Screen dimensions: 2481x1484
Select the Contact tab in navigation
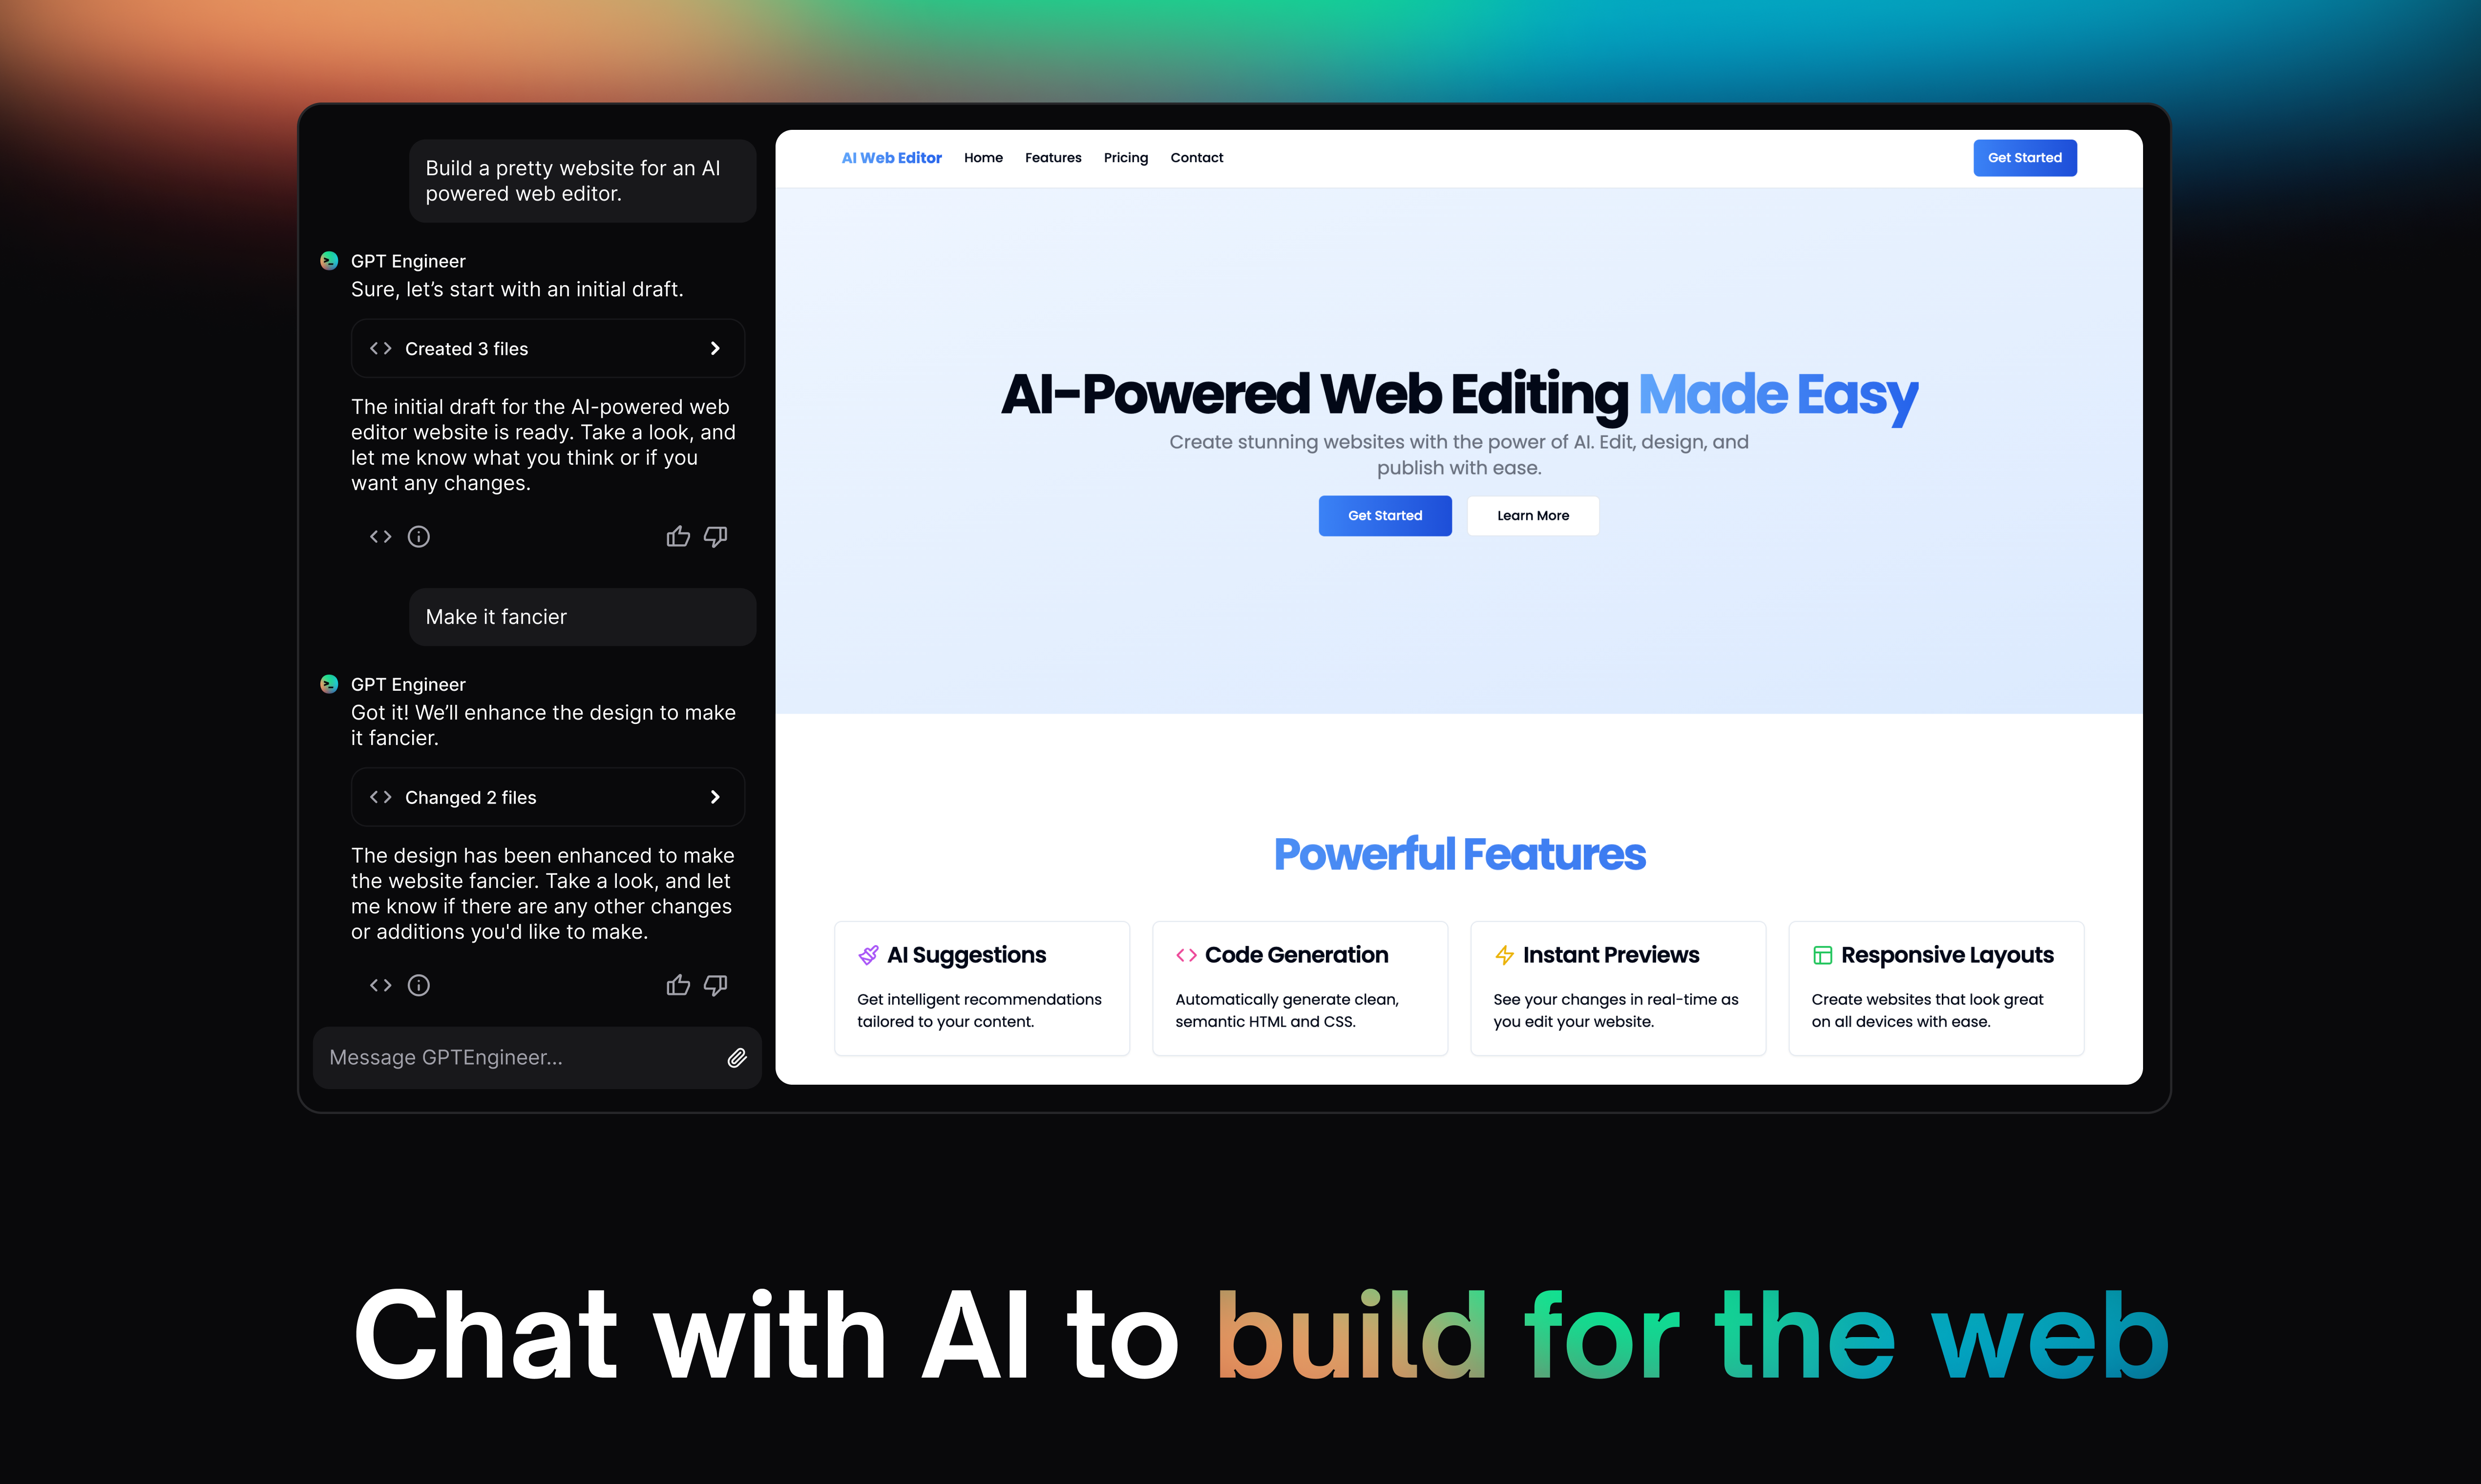point(1195,157)
